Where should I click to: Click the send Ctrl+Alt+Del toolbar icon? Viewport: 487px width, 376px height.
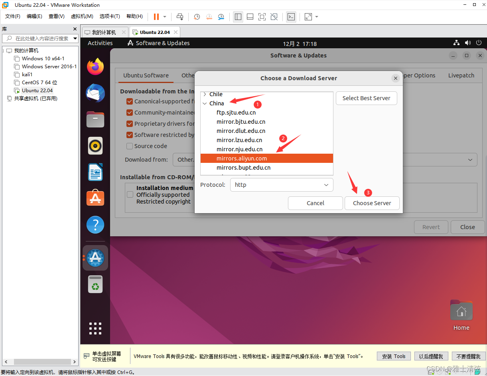(x=180, y=17)
